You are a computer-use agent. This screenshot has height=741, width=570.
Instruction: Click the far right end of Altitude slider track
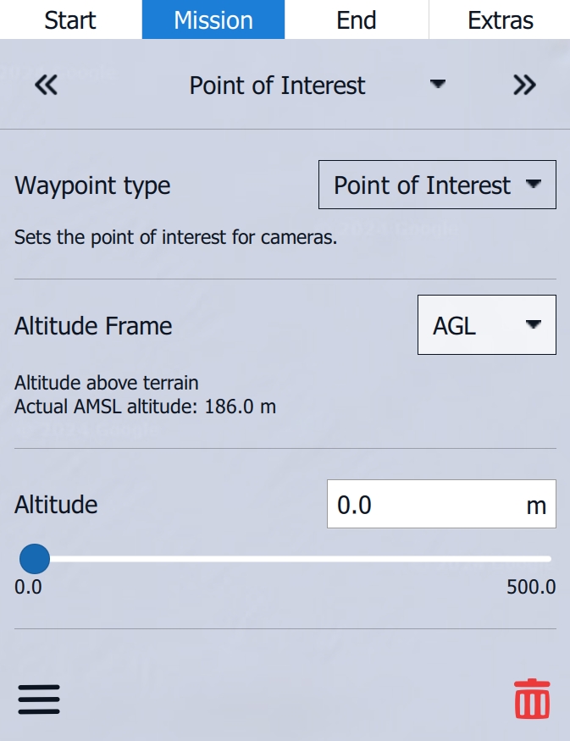click(x=548, y=559)
